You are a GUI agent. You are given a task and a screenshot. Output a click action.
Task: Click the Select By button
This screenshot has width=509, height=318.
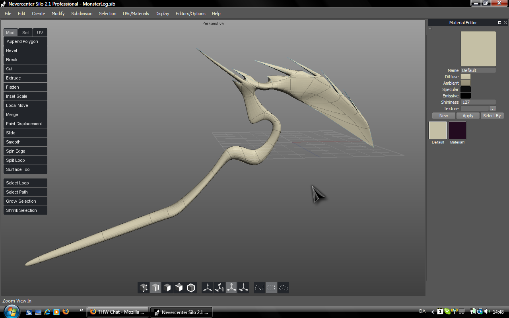pyautogui.click(x=492, y=116)
